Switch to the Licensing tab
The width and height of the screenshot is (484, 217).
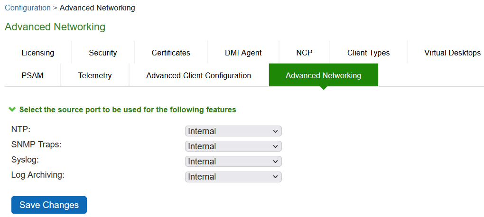click(38, 53)
